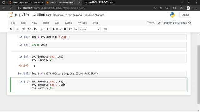This screenshot has height=112, width=200.
Task: Cut selected cells with scissors icon
Action: tap(24, 29)
